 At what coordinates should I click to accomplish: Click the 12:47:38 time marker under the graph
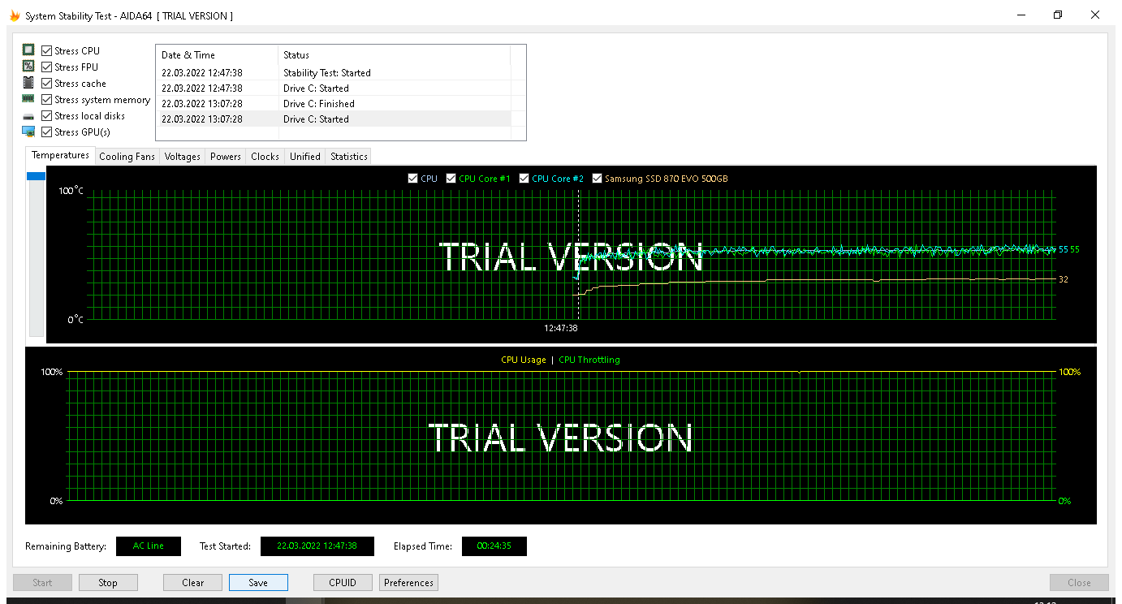(x=561, y=328)
